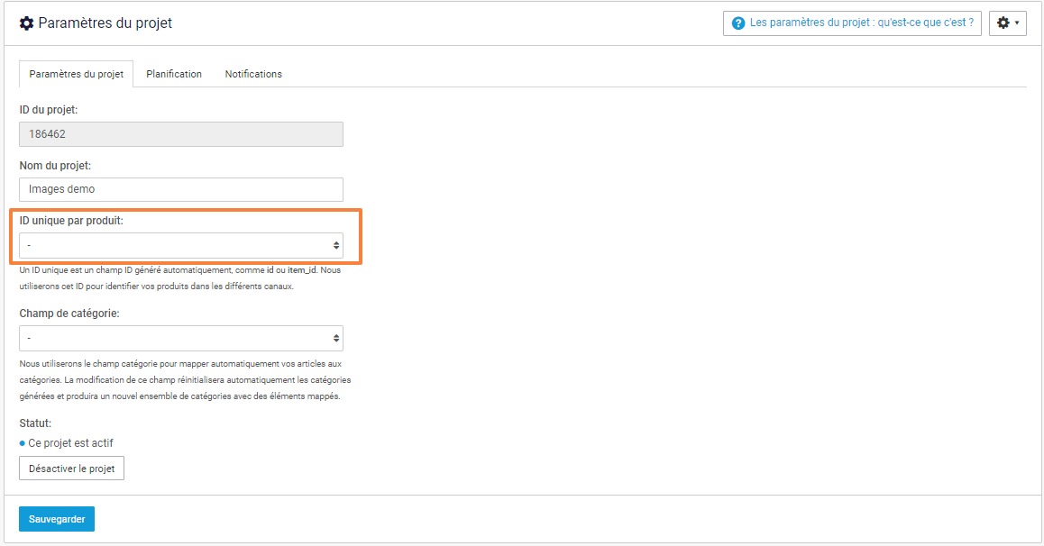Click the read-only ID du projet field
This screenshot has width=1044, height=546.
pyautogui.click(x=180, y=134)
